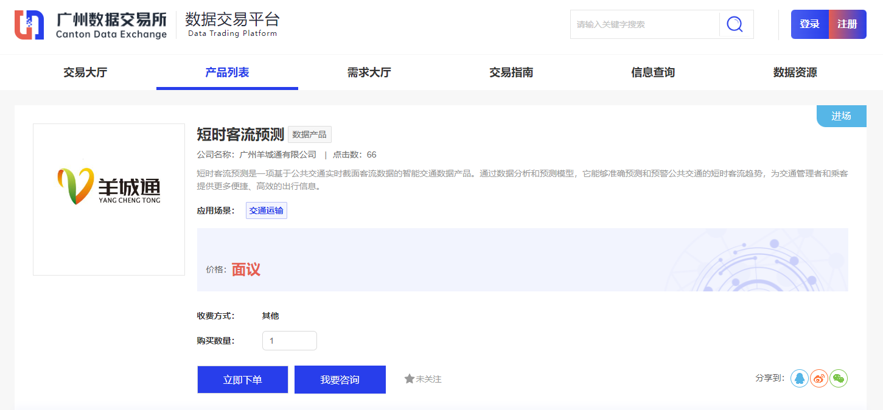Screen dimensions: 883x410
Task: Focus the keyword search input field
Action: tap(644, 24)
